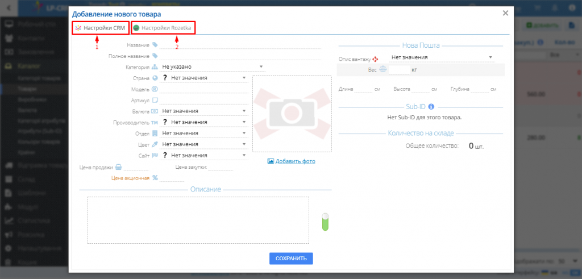Click the tag icon next to Название
This screenshot has width=582, height=279.
coord(155,45)
